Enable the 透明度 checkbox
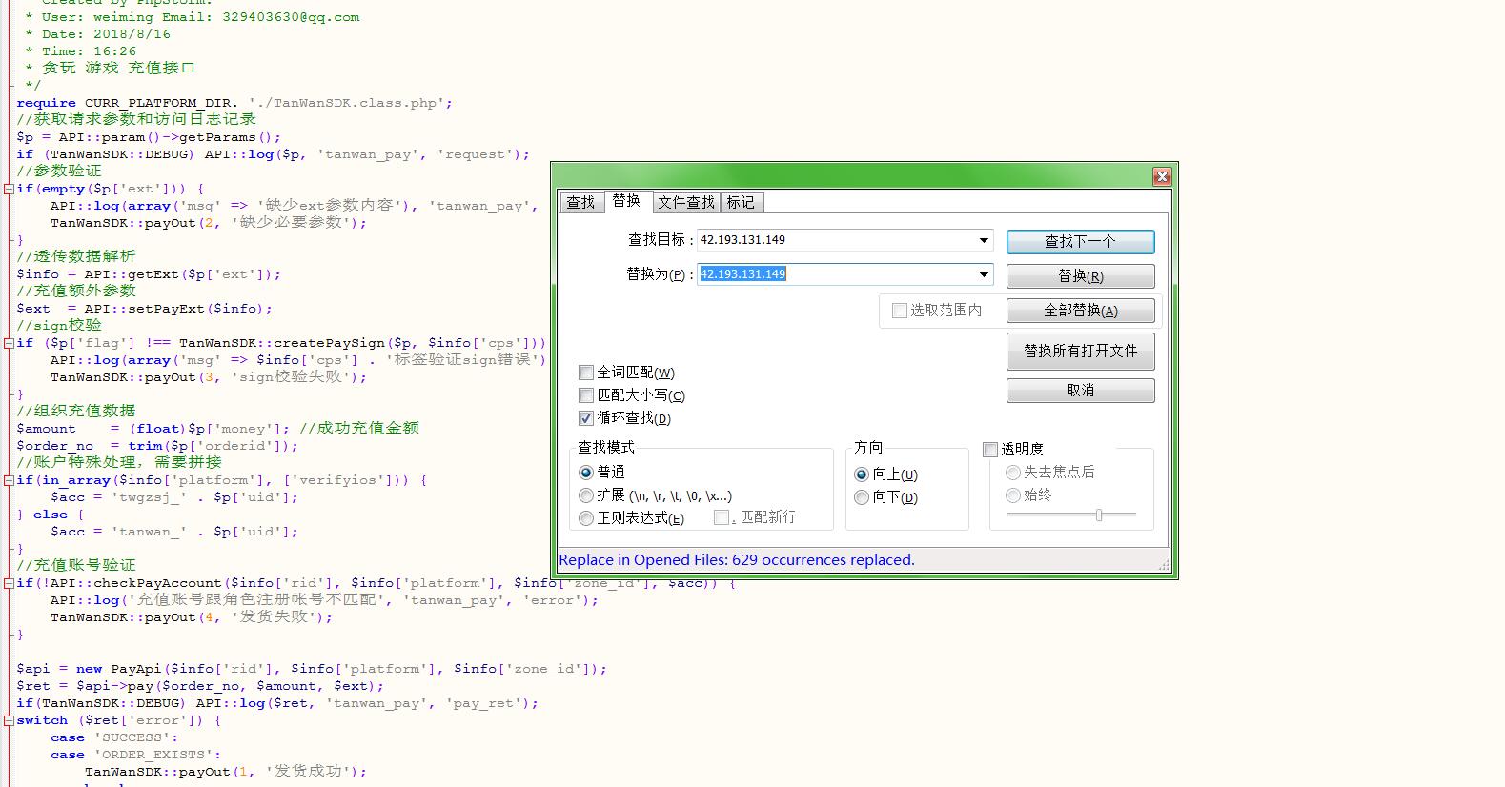Screen dimensions: 1505x787 990,449
